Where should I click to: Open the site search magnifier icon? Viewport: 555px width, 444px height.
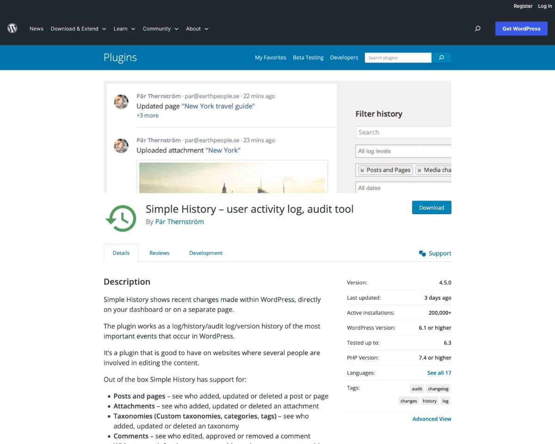(478, 29)
